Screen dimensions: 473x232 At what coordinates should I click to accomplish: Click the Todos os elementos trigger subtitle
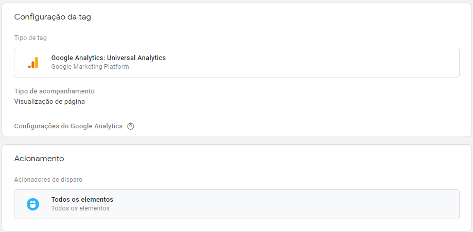click(x=80, y=208)
